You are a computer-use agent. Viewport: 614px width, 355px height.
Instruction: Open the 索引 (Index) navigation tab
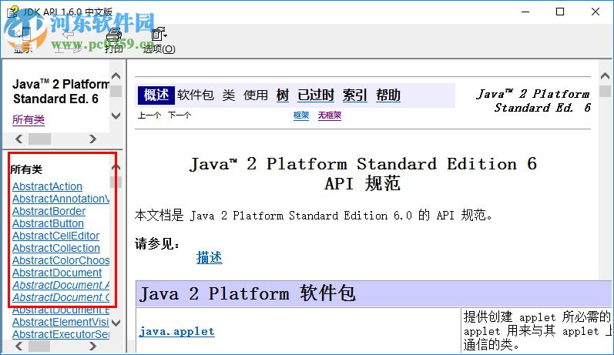click(355, 95)
